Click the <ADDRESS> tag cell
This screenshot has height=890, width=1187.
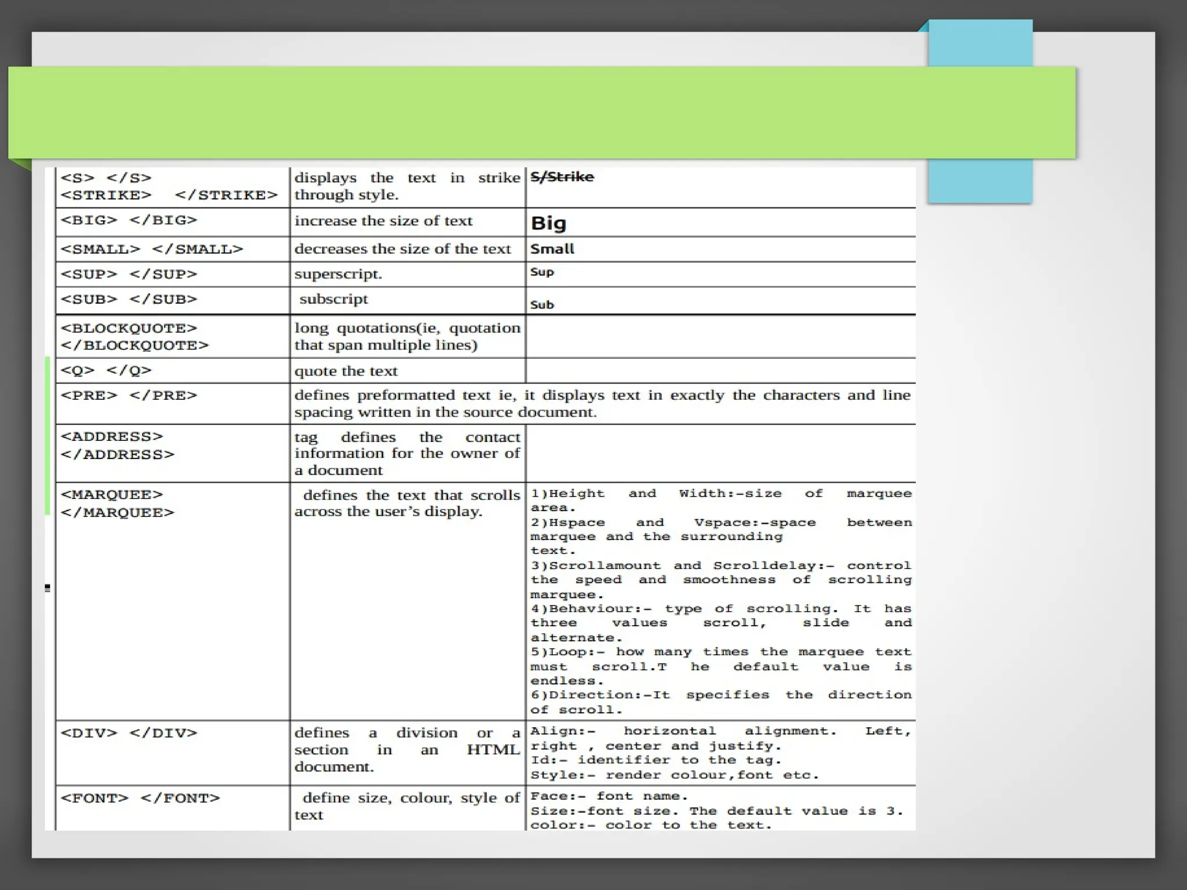click(x=117, y=446)
